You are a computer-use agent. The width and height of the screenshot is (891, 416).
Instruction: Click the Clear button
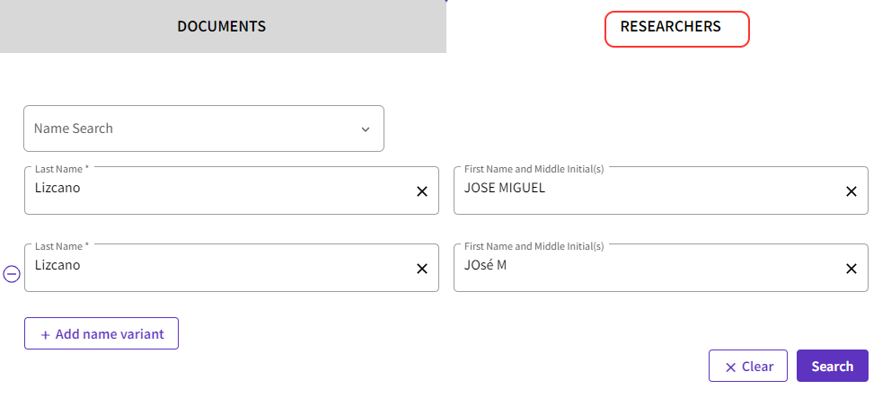[x=747, y=366]
